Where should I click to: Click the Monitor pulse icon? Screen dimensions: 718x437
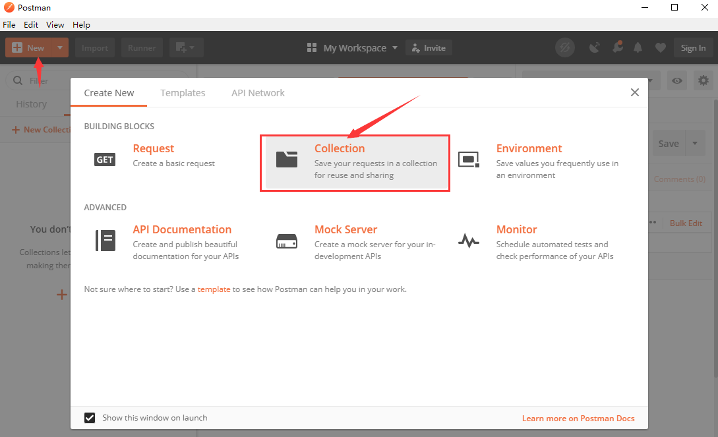(x=468, y=241)
